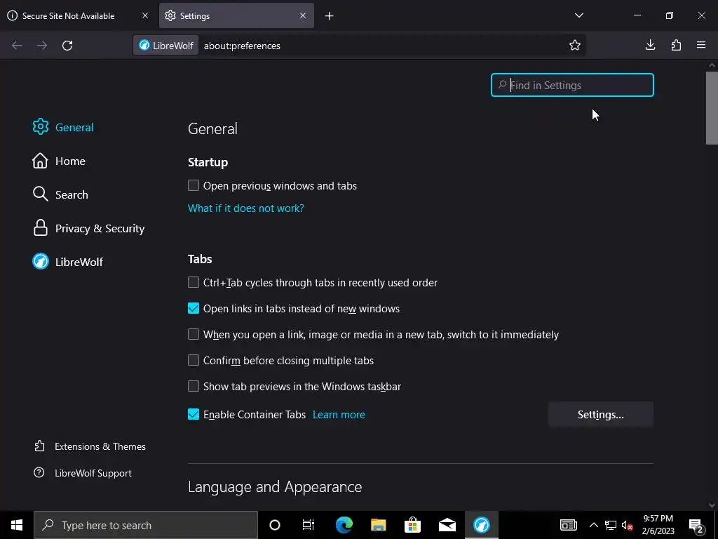Switch to Secure Site Not Available tab
Viewport: 718px width, 539px height.
click(77, 15)
